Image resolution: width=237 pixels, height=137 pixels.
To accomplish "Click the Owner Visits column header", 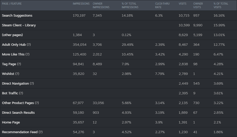I will coord(198,5).
